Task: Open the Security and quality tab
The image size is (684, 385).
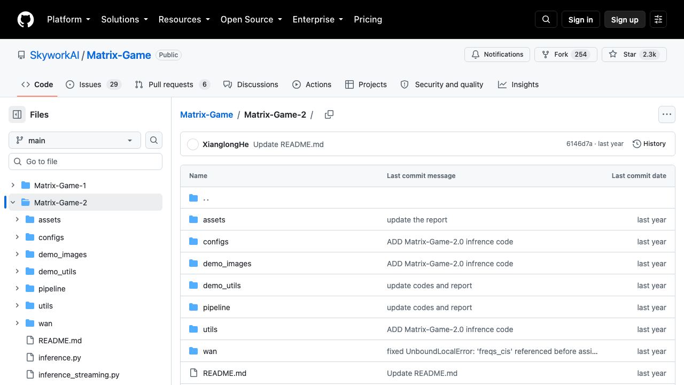Action: point(442,84)
